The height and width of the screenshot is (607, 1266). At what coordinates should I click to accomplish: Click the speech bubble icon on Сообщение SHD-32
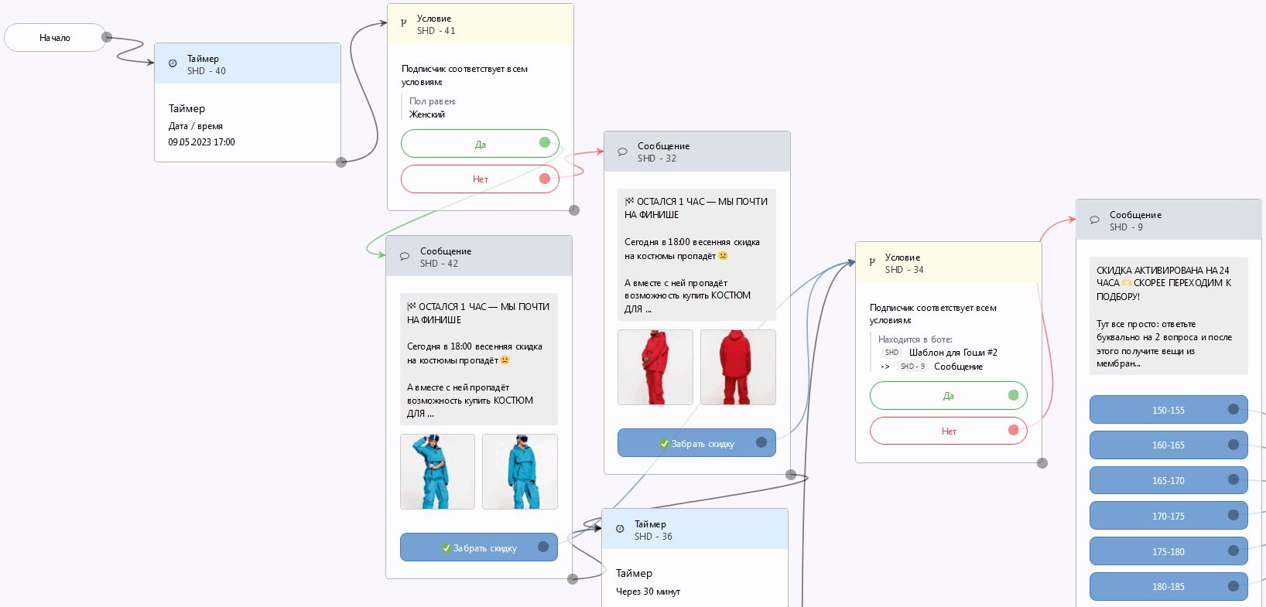click(x=622, y=152)
